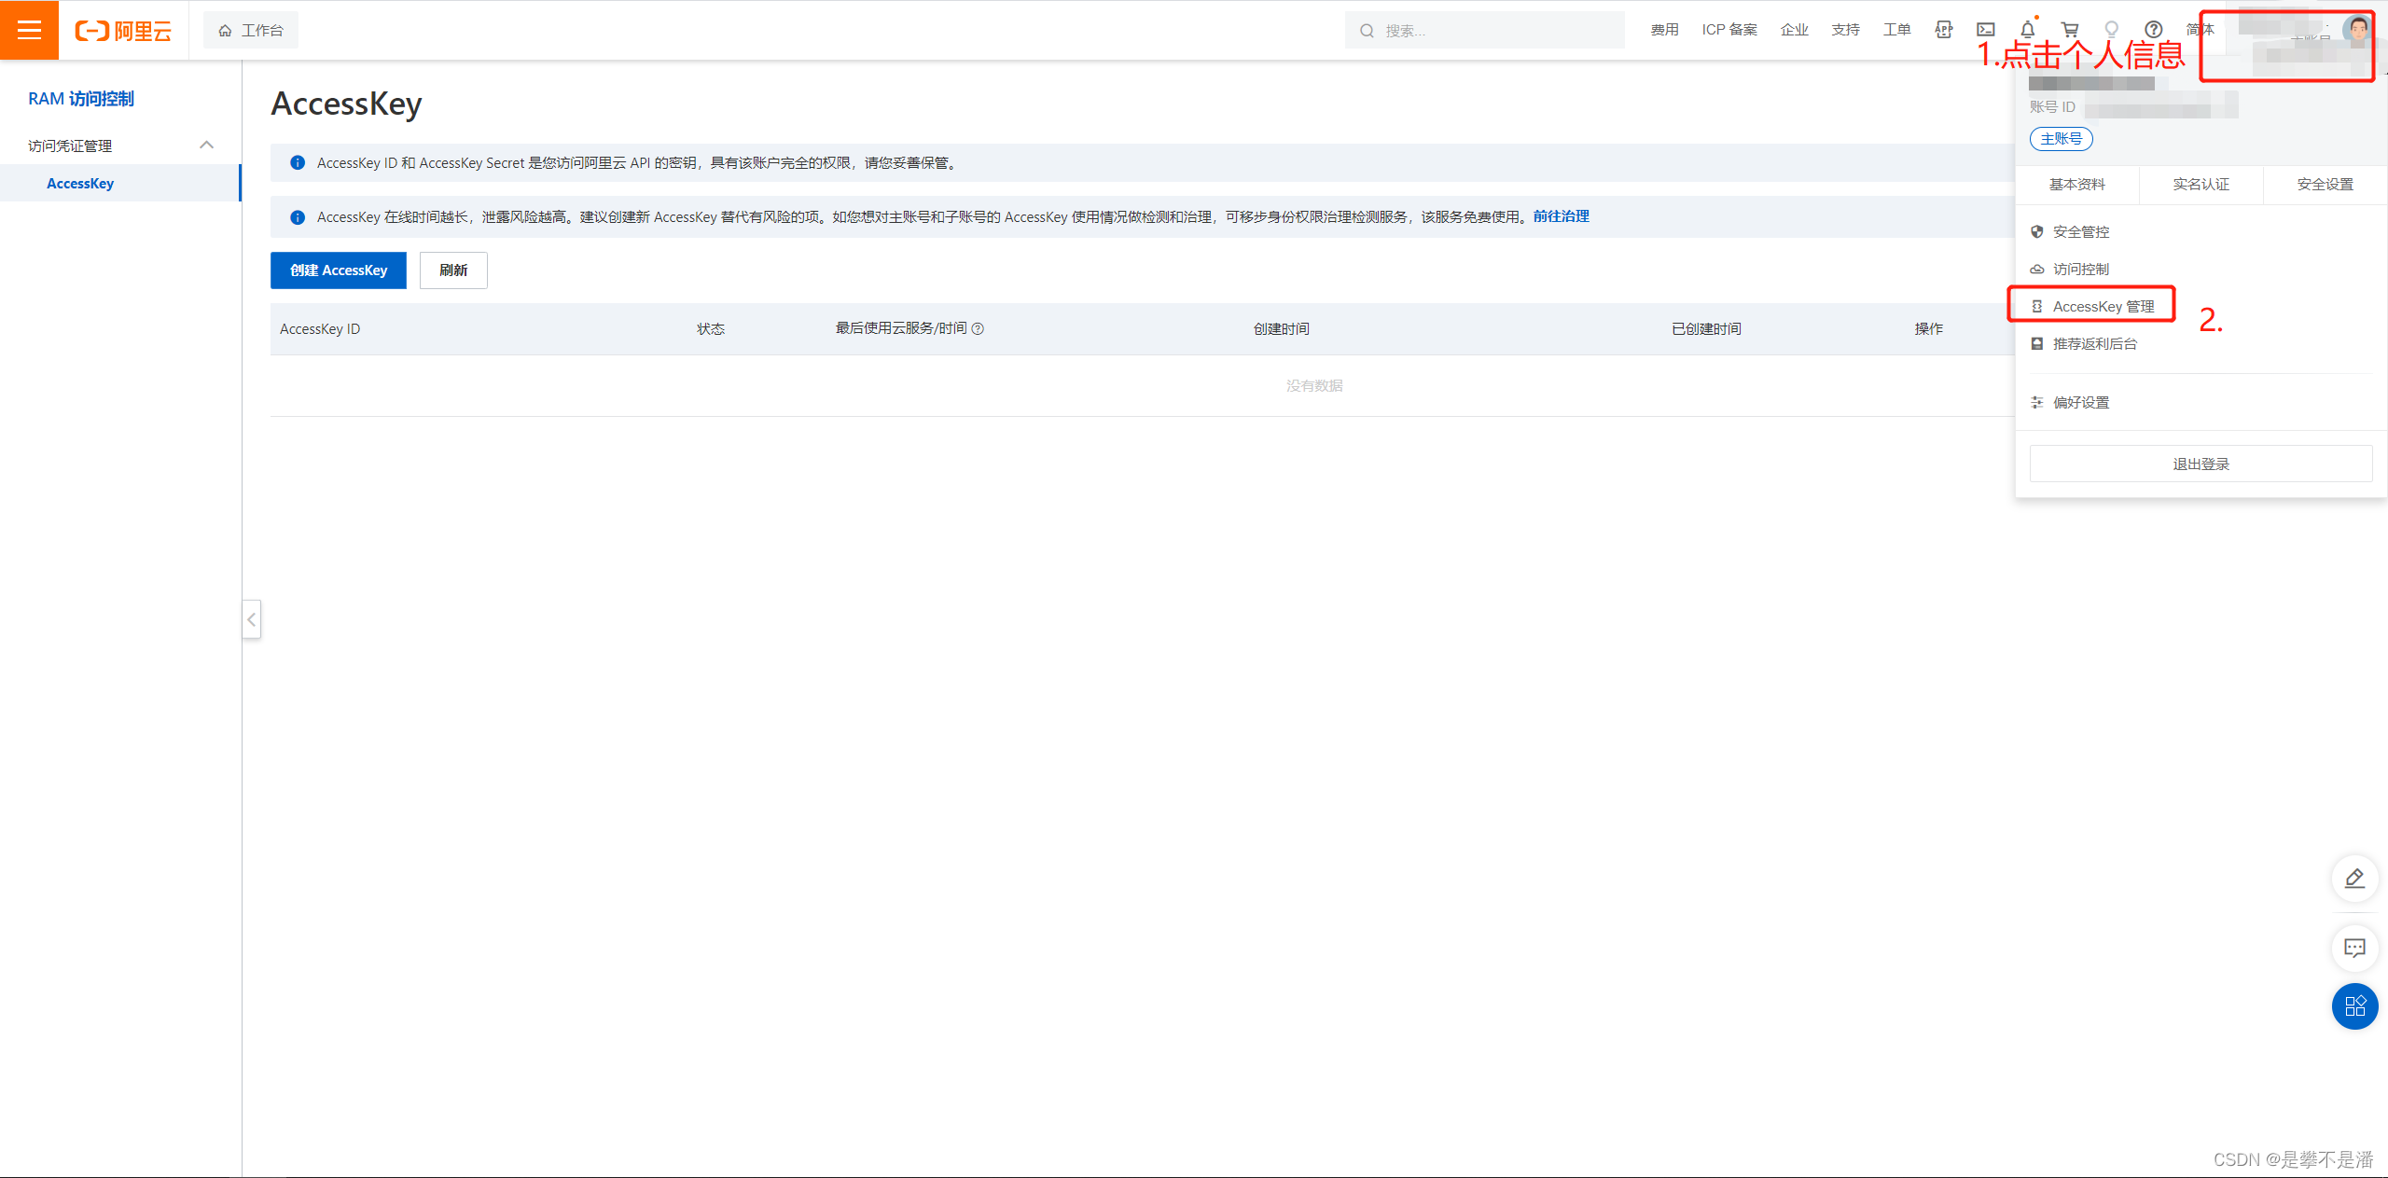Open the shopping cart icon
2388x1178 pixels.
pos(2069,30)
